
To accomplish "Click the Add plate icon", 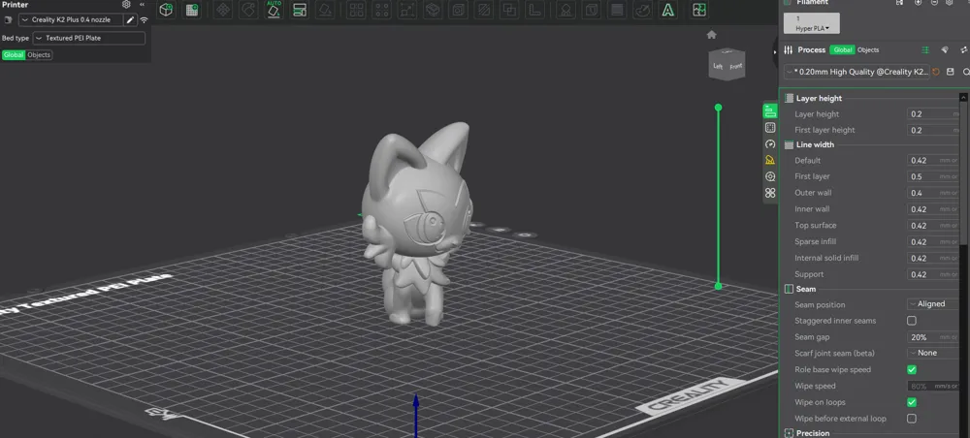I will [x=192, y=10].
